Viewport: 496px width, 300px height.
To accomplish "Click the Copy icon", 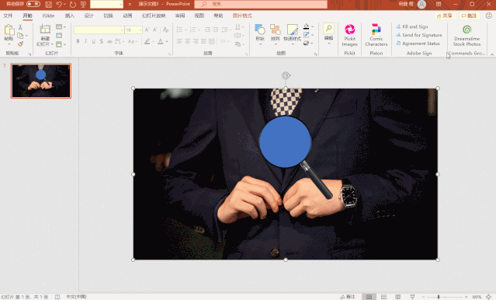I will coord(20,36).
